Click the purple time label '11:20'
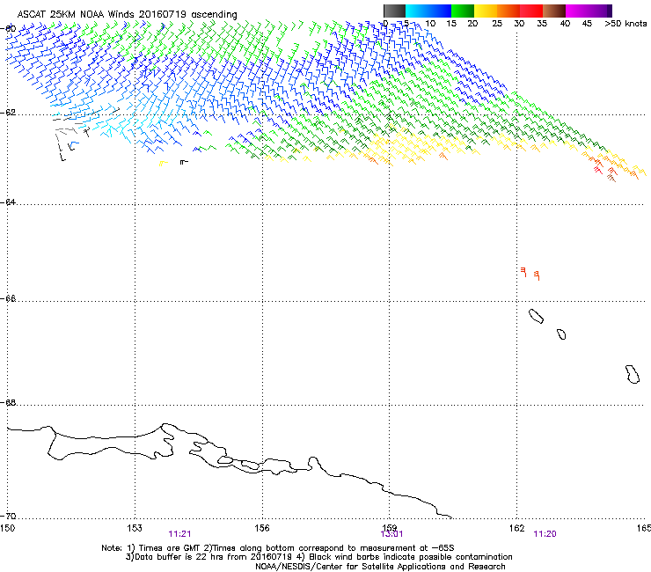This screenshot has height=572, width=651. coord(545,534)
